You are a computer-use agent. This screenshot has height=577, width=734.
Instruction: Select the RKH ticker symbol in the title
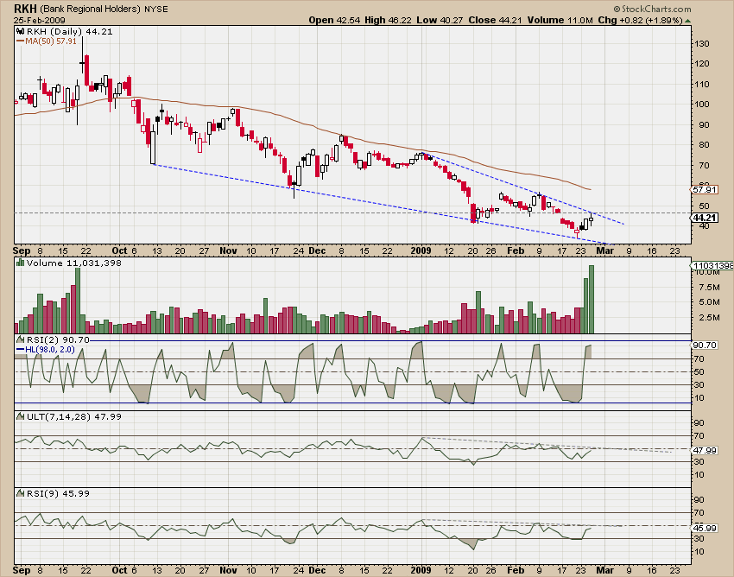pos(25,9)
